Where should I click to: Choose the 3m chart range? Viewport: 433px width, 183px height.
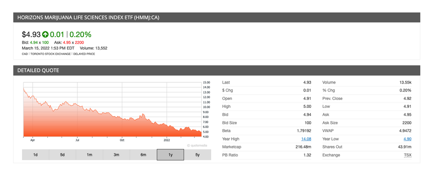point(116,155)
